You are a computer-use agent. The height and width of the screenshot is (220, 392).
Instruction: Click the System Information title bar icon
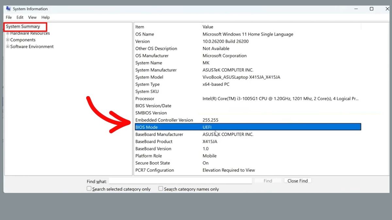click(8, 9)
